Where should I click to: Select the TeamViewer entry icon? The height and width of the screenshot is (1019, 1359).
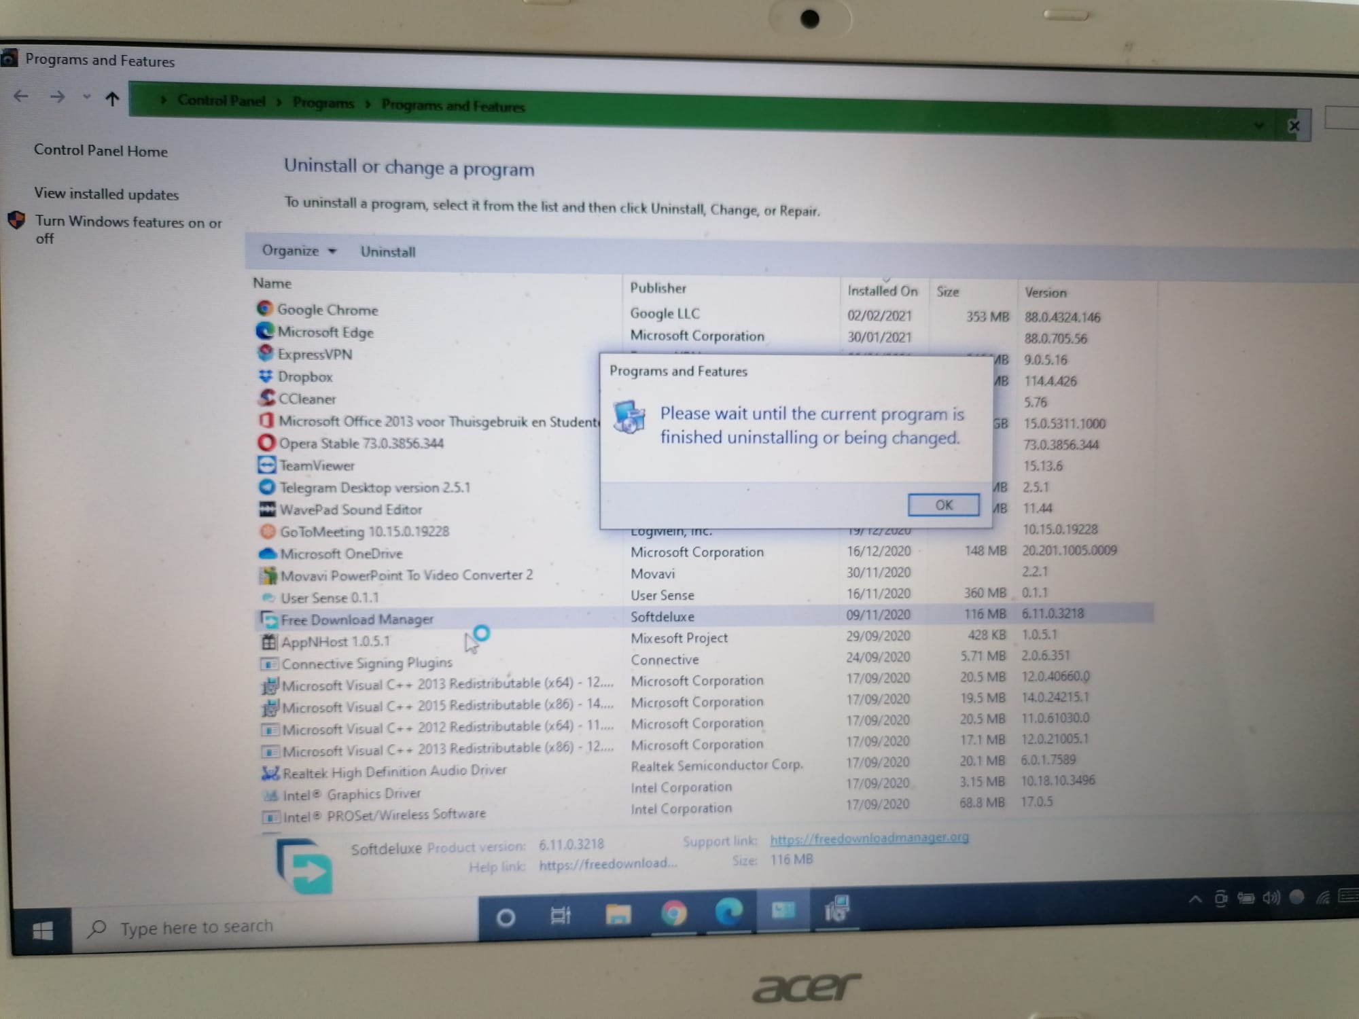coord(266,465)
